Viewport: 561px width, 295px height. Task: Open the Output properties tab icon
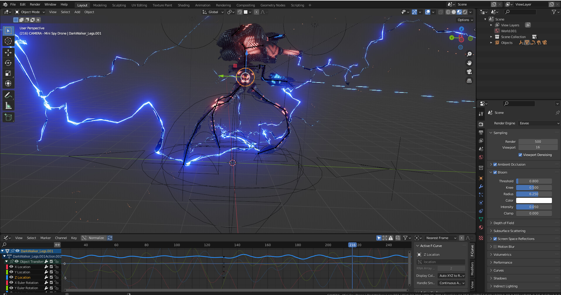pyautogui.click(x=481, y=133)
